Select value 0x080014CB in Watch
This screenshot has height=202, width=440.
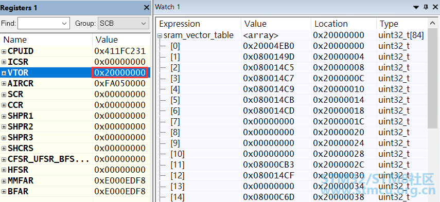click(x=269, y=100)
